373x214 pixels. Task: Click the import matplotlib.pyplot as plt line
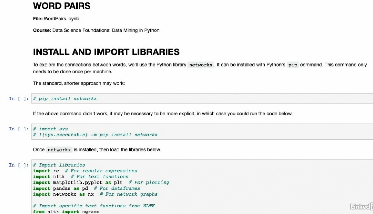click(x=101, y=183)
